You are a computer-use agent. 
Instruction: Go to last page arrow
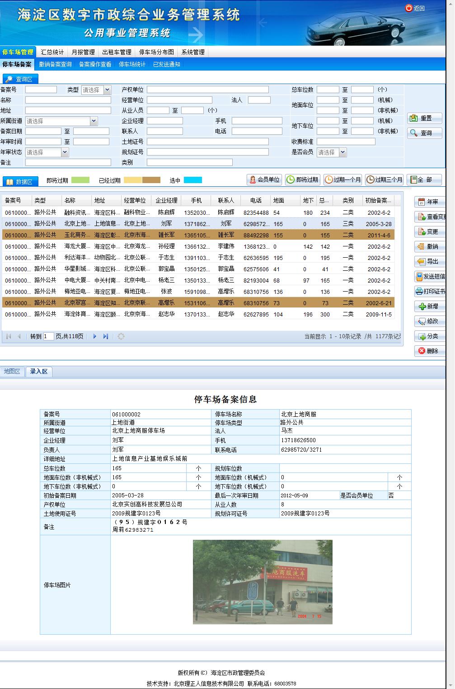click(x=106, y=336)
